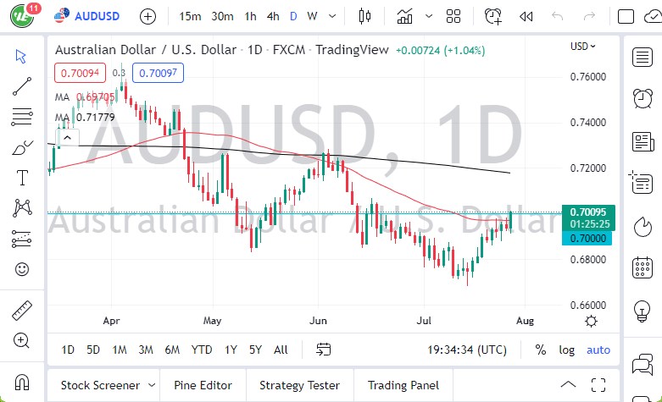
Task: Toggle the log scale option
Action: [566, 350]
